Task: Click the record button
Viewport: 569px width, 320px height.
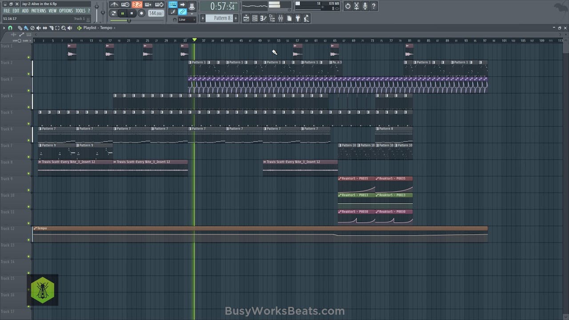Action: pos(141,13)
